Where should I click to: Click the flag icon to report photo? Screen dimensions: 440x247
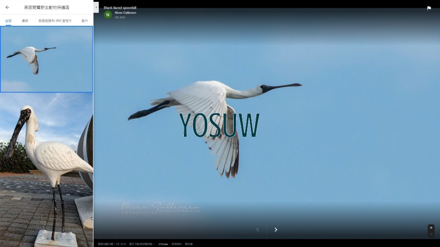pos(429,8)
